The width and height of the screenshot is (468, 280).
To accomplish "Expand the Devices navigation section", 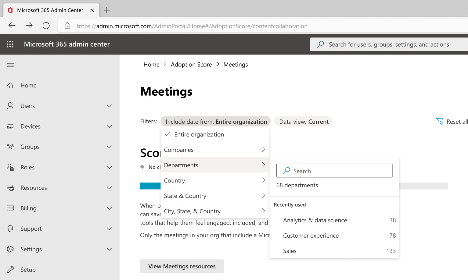I will [109, 126].
